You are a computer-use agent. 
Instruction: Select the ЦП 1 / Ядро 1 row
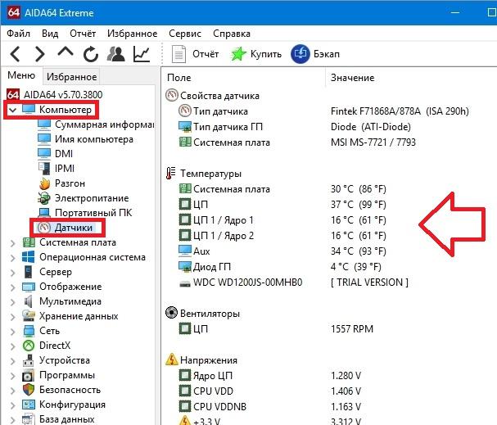[x=282, y=220]
